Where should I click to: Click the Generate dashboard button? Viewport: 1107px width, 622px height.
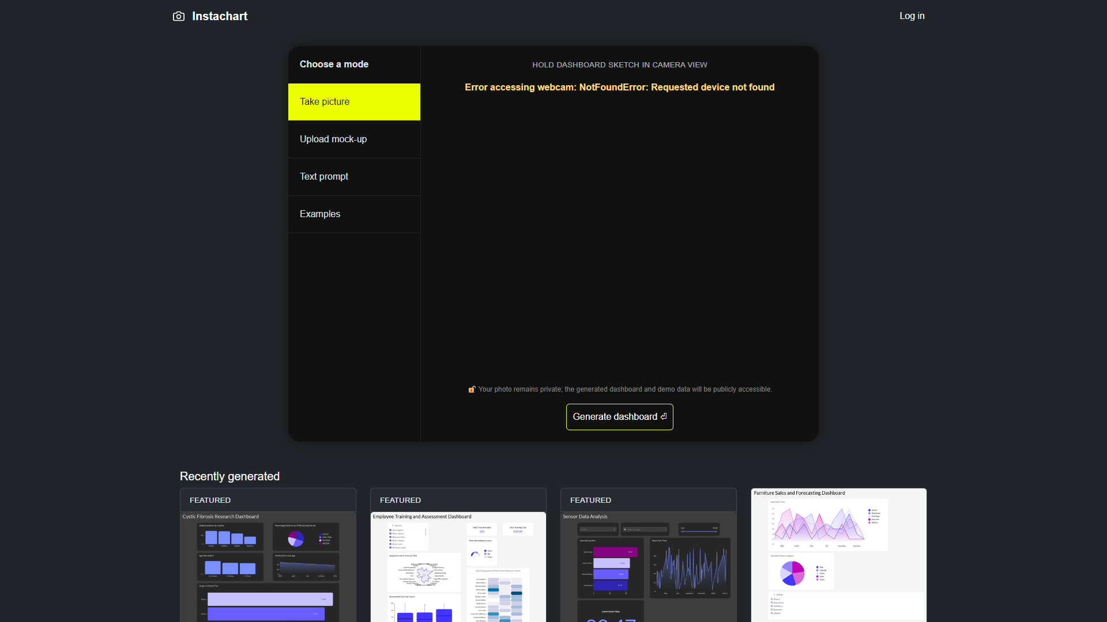click(x=620, y=417)
